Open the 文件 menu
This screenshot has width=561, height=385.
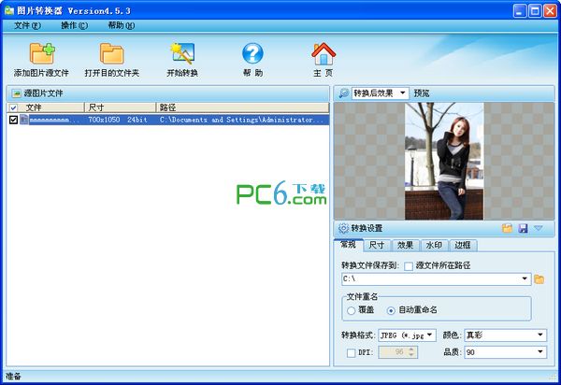click(27, 26)
